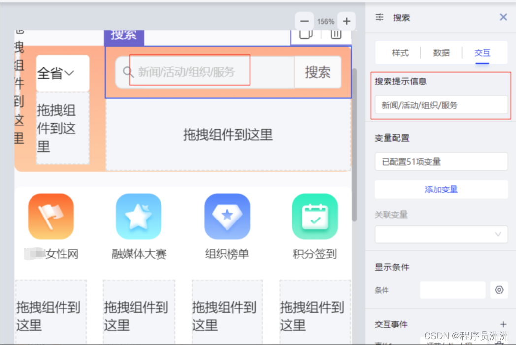Open the 组织榜单 diamond icon

[227, 216]
